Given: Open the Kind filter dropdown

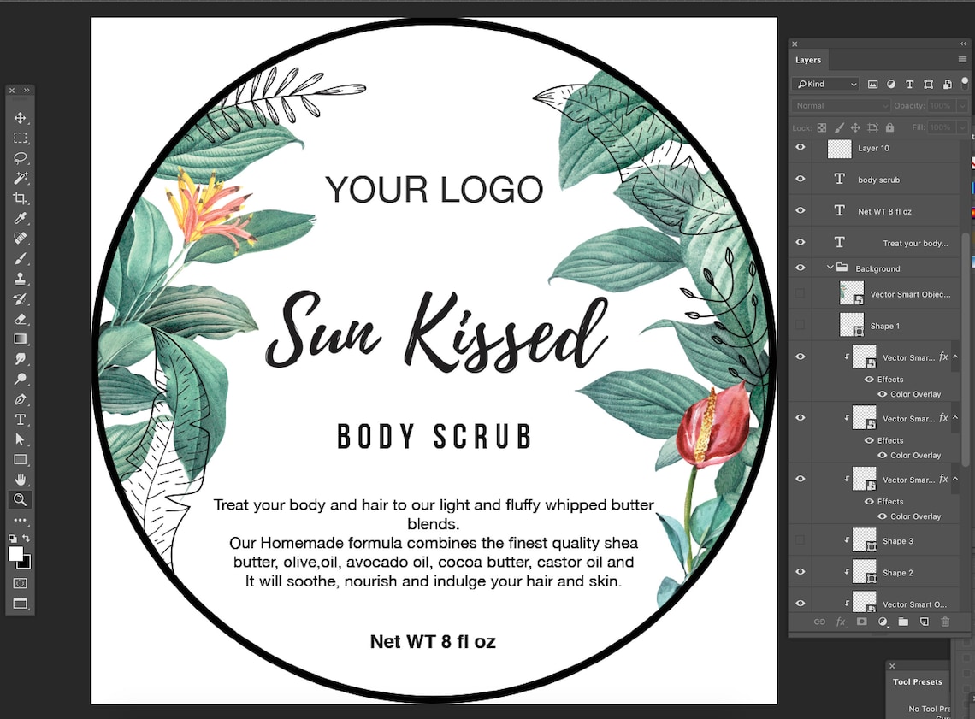Looking at the screenshot, I should pos(824,84).
